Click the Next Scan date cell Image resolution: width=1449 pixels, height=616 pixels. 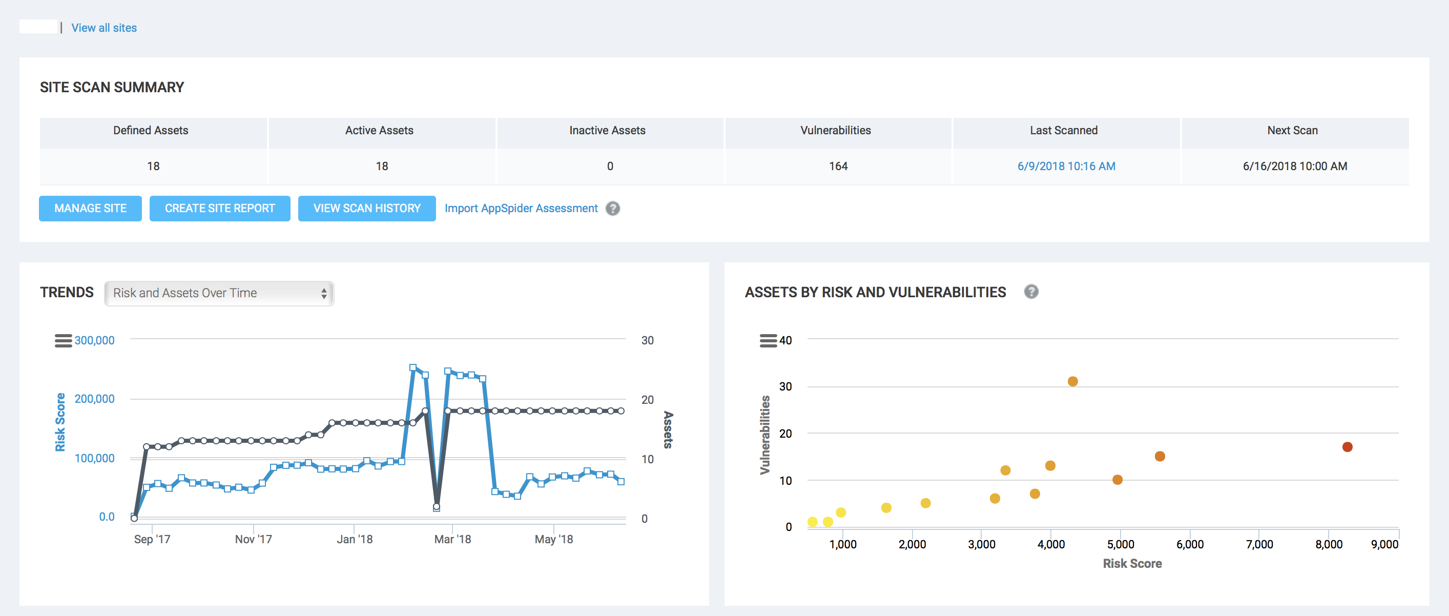1294,166
